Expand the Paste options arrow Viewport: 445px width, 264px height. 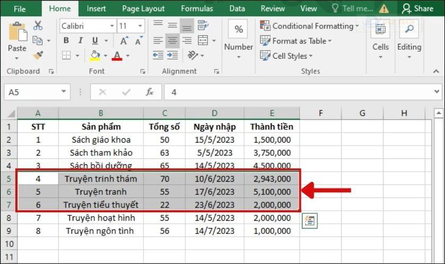click(17, 58)
